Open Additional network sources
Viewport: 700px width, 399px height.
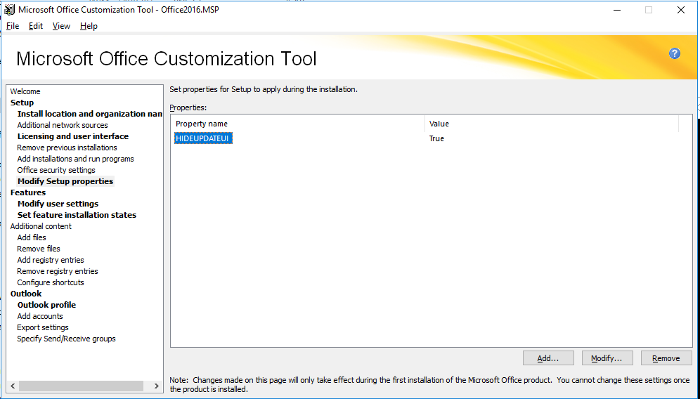(63, 125)
